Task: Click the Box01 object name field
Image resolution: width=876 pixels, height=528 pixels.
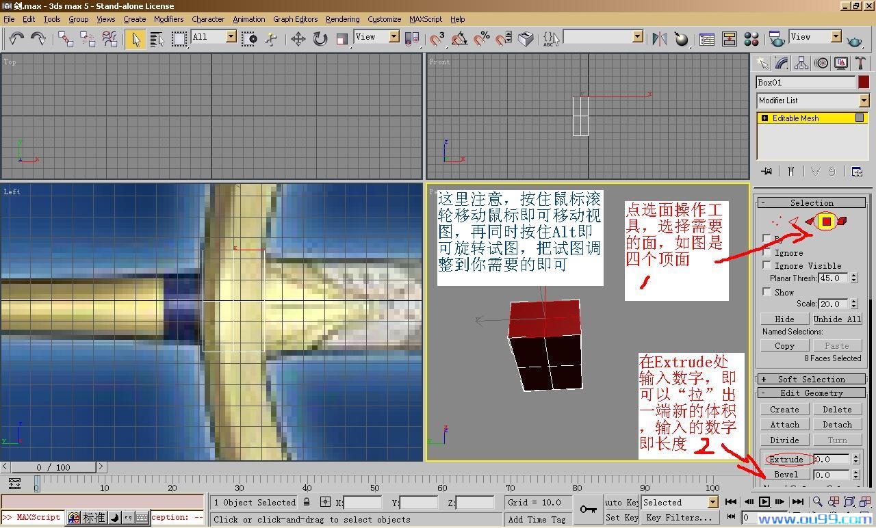Action: pos(806,82)
